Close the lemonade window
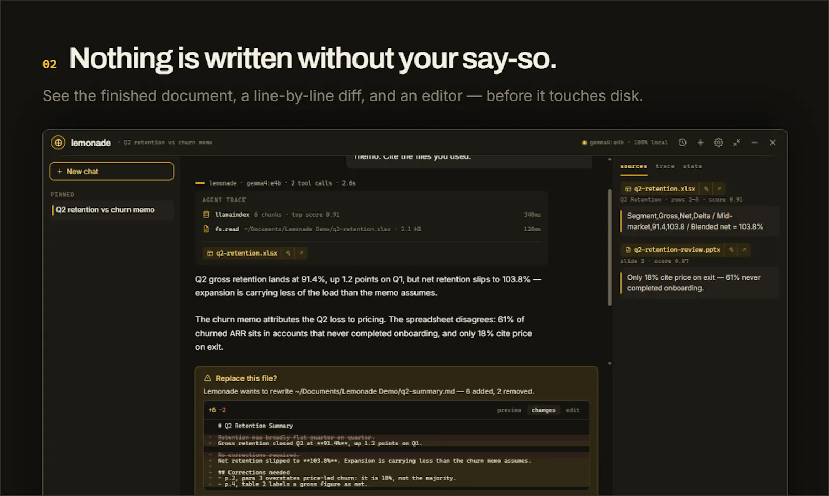This screenshot has height=496, width=829. tap(773, 143)
